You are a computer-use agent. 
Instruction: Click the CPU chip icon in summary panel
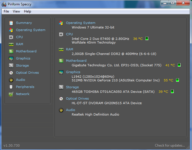tap(61, 34)
